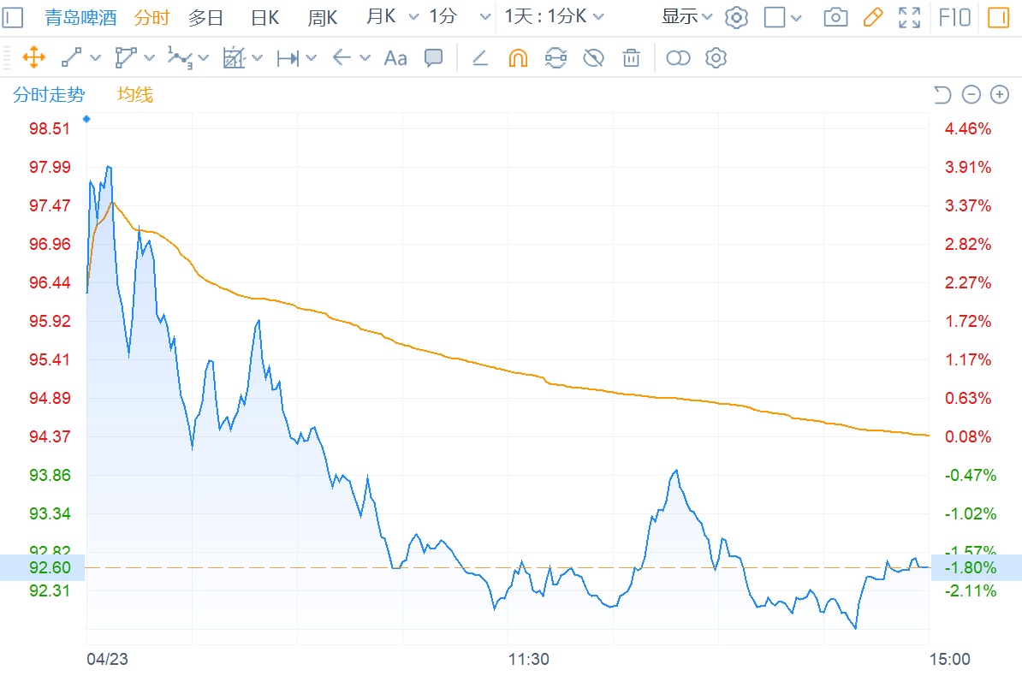Image resolution: width=1022 pixels, height=676 pixels.
Task: Switch to the 多日 tab
Action: click(206, 17)
